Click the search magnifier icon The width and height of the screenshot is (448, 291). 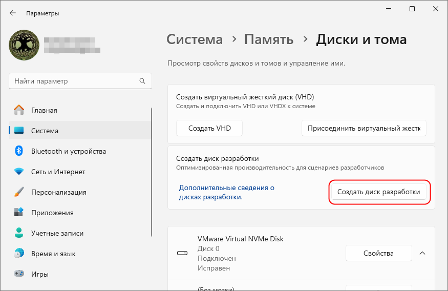(x=142, y=81)
